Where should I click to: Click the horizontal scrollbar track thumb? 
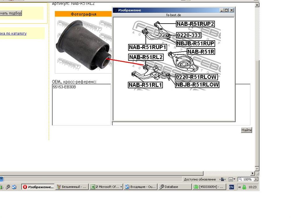point(102,174)
